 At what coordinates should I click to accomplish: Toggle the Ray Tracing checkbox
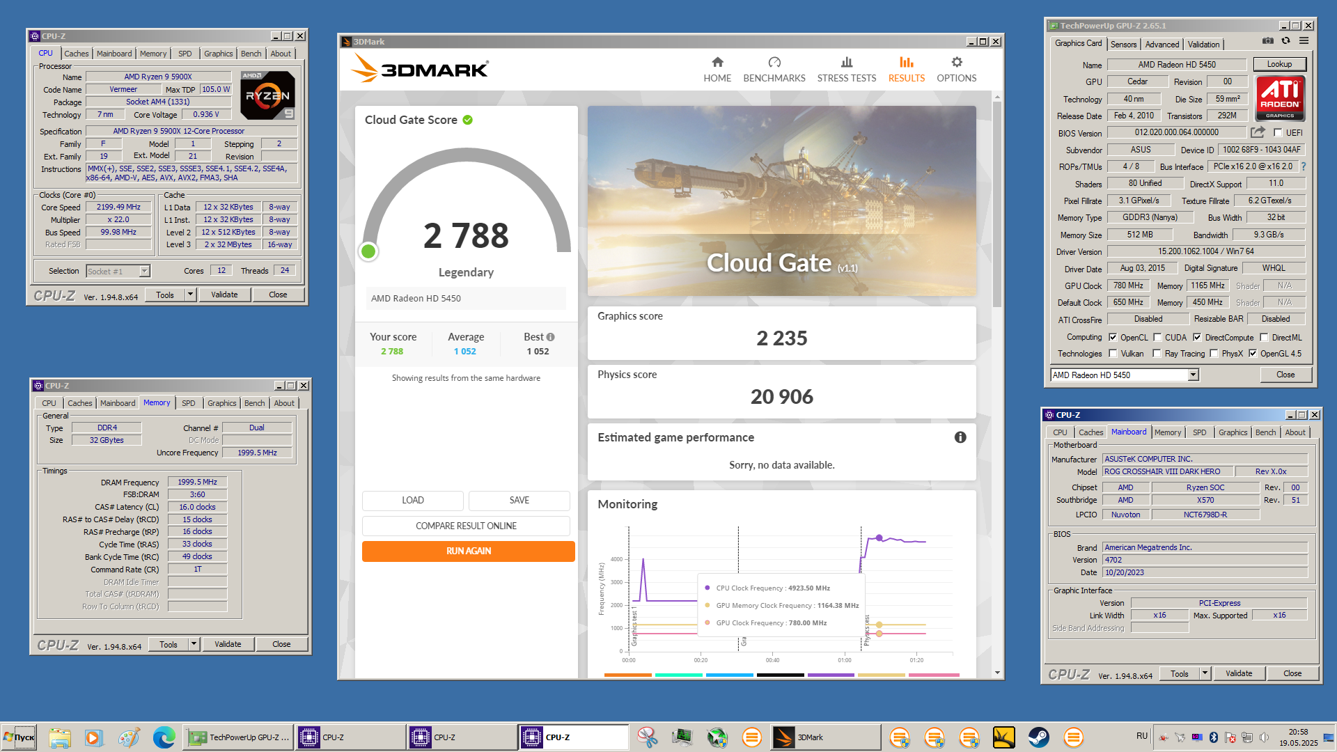[x=1157, y=353]
